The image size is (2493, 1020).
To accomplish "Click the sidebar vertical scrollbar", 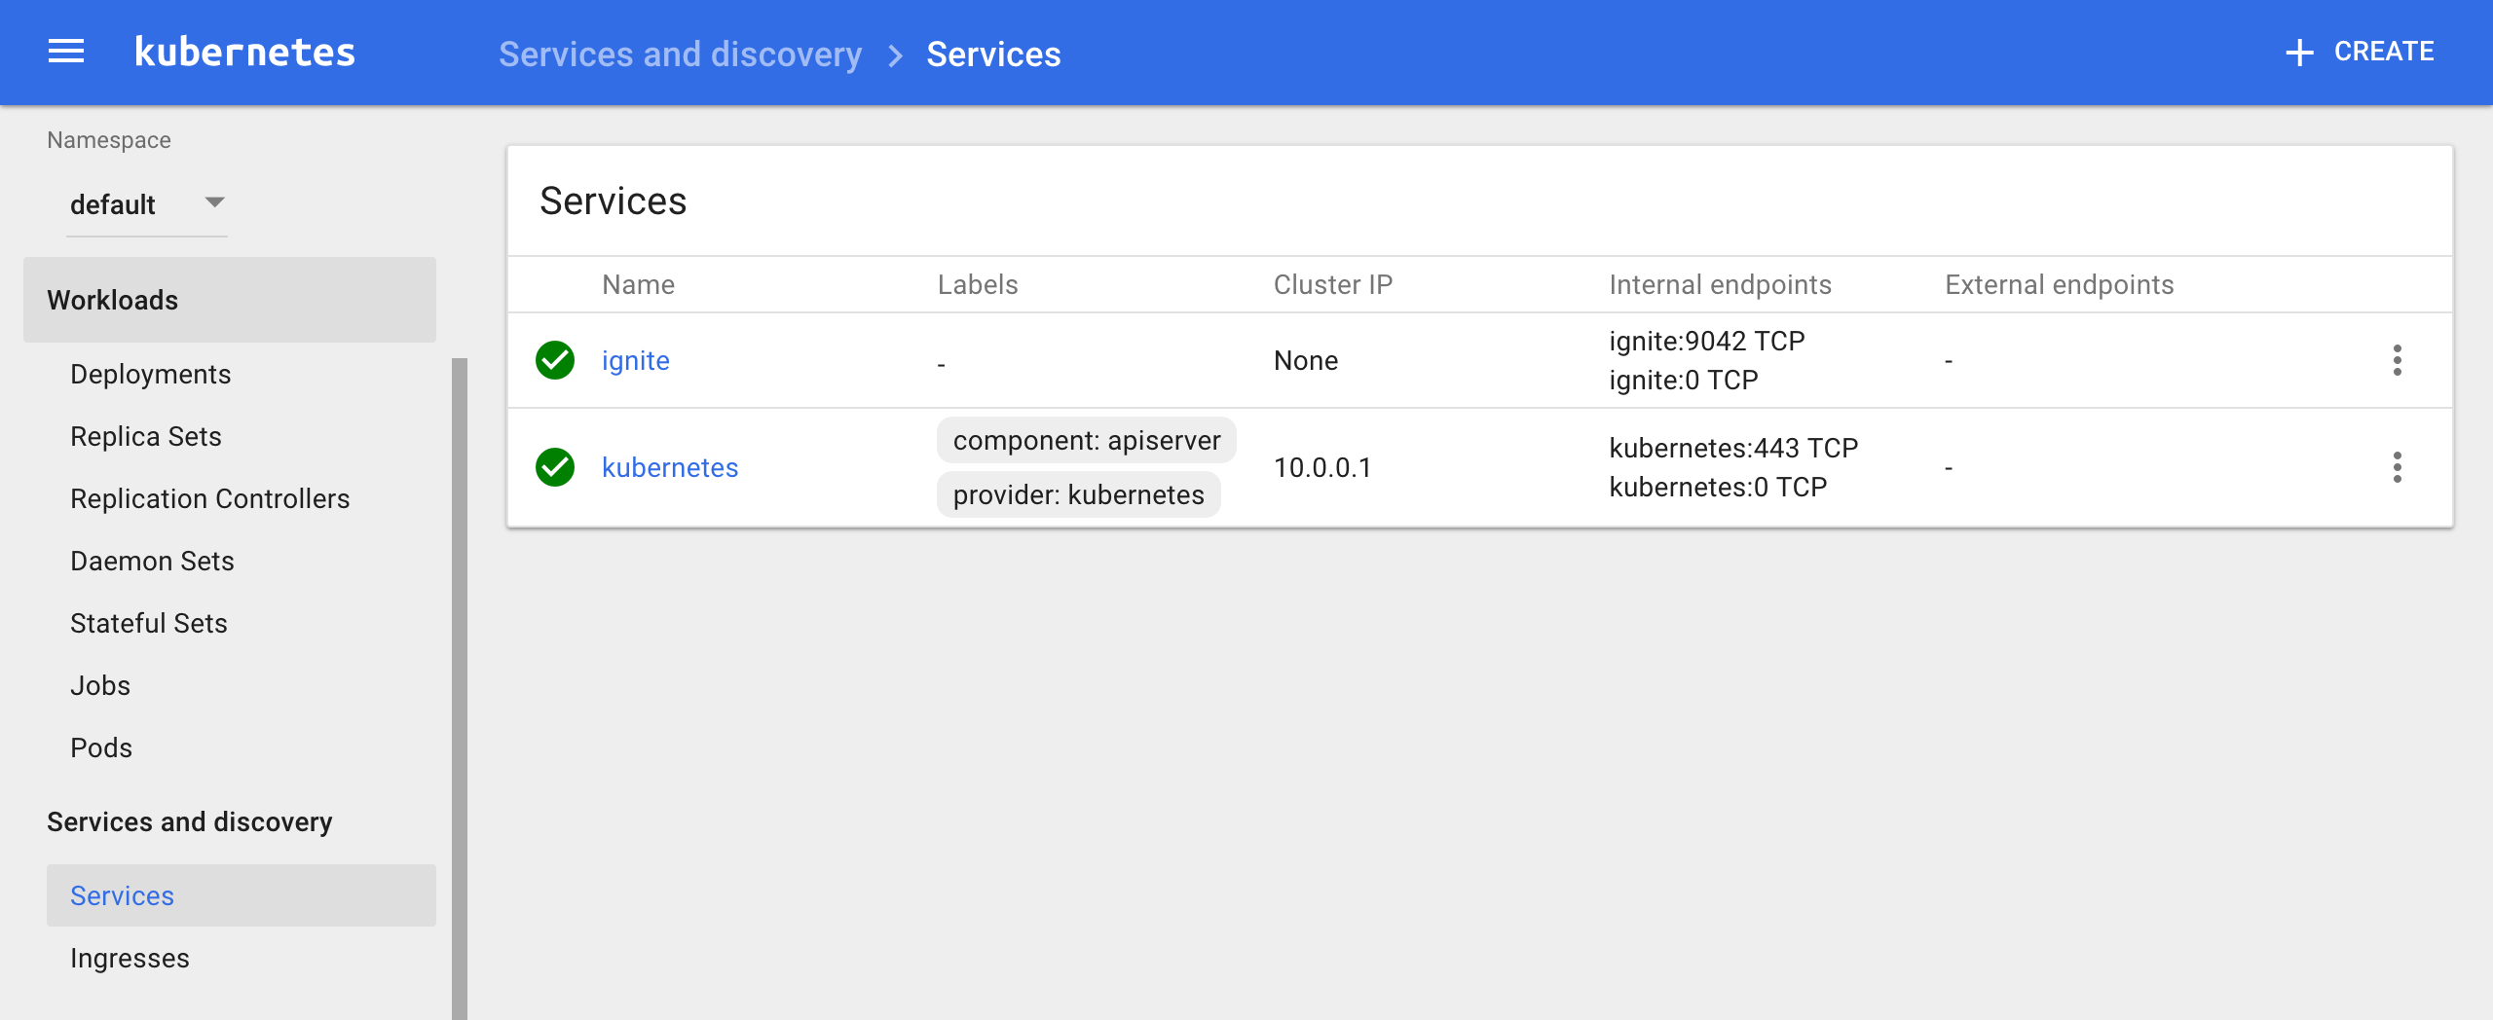I will pyautogui.click(x=460, y=689).
